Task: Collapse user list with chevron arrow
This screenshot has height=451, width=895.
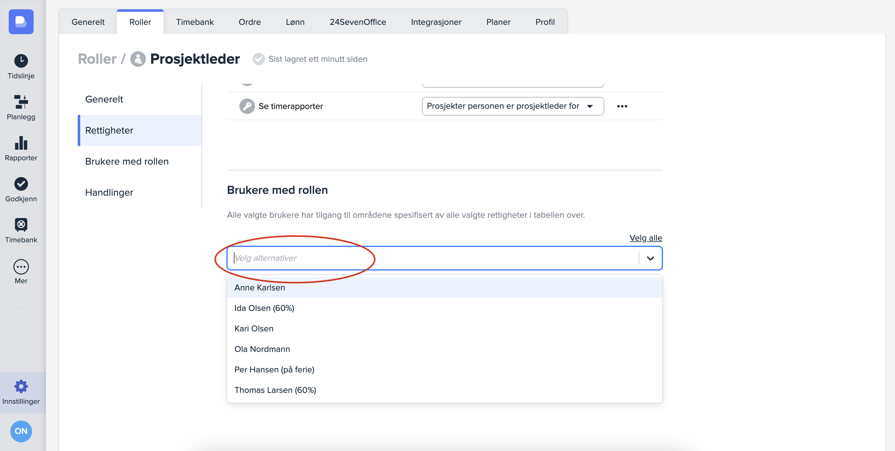Action: tap(650, 258)
